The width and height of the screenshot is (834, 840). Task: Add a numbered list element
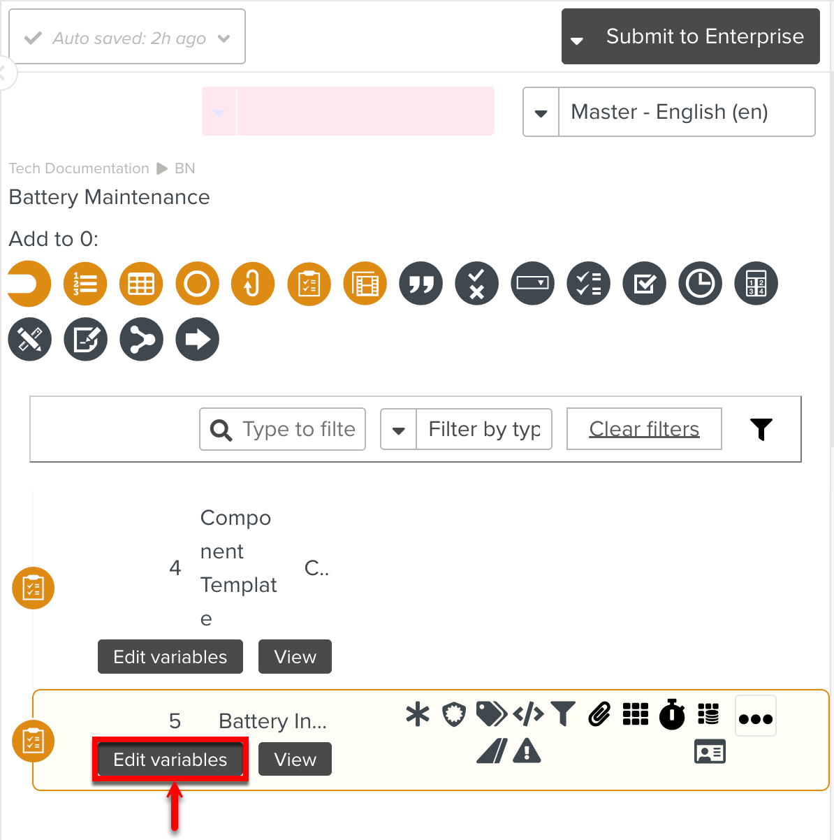(x=85, y=284)
